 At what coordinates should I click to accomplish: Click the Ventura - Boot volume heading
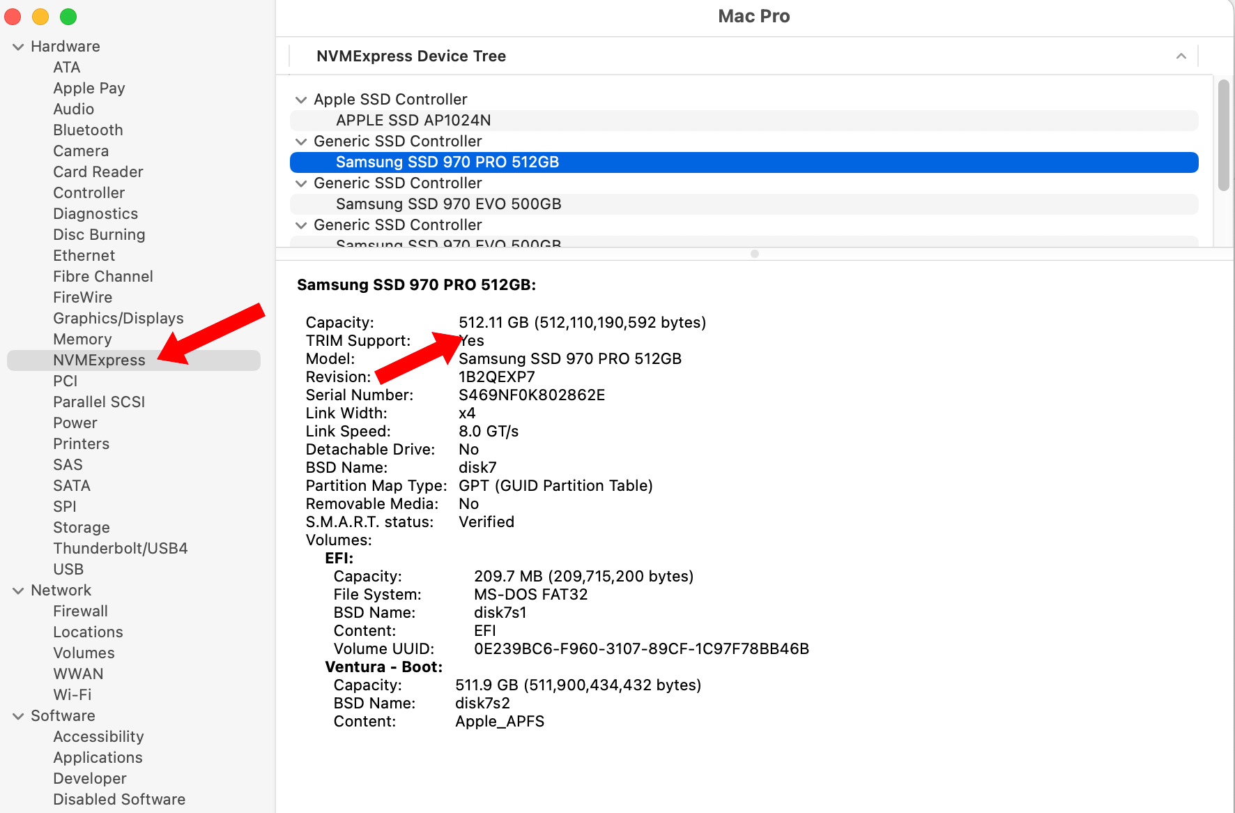pyautogui.click(x=384, y=667)
